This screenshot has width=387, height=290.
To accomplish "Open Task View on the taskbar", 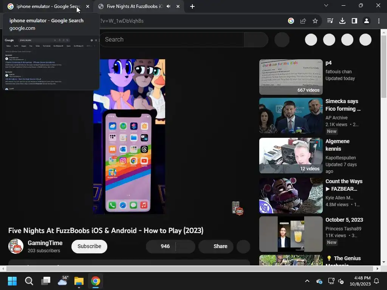I will [46, 281].
